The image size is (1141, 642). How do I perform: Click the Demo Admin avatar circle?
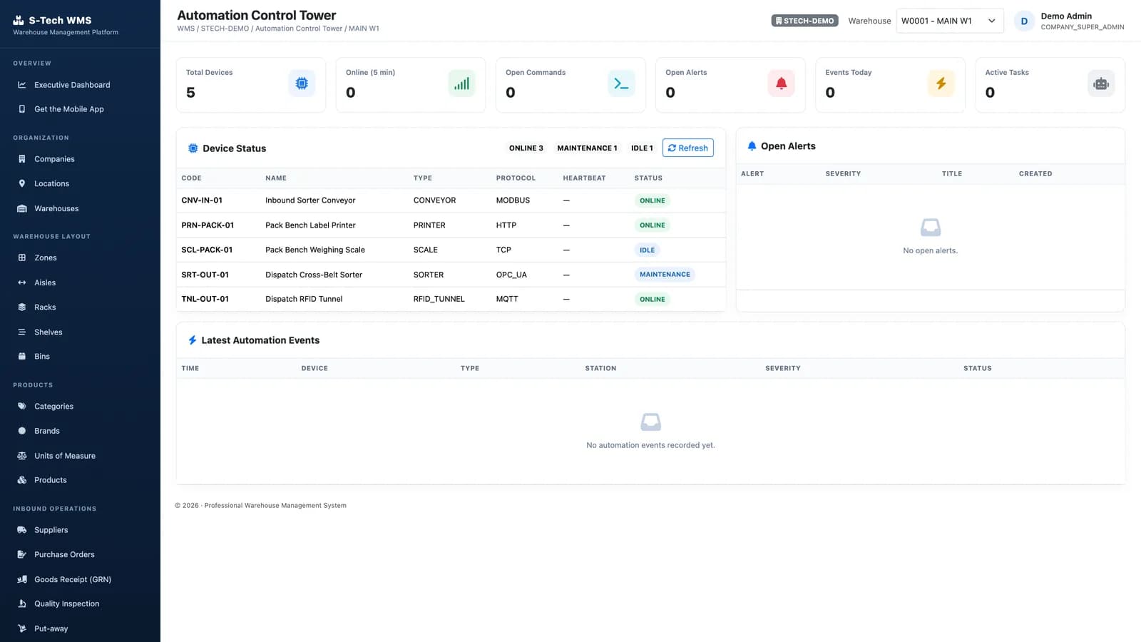(1024, 21)
